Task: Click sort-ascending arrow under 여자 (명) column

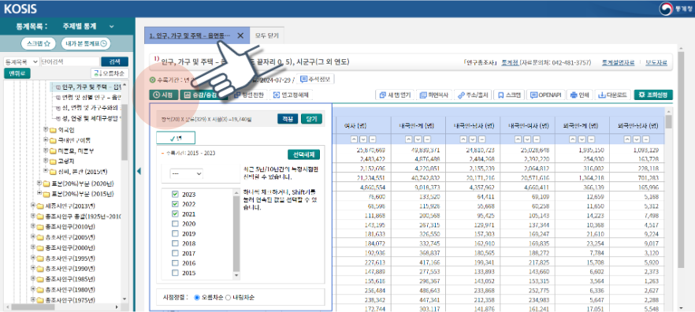Action: pyautogui.click(x=354, y=139)
